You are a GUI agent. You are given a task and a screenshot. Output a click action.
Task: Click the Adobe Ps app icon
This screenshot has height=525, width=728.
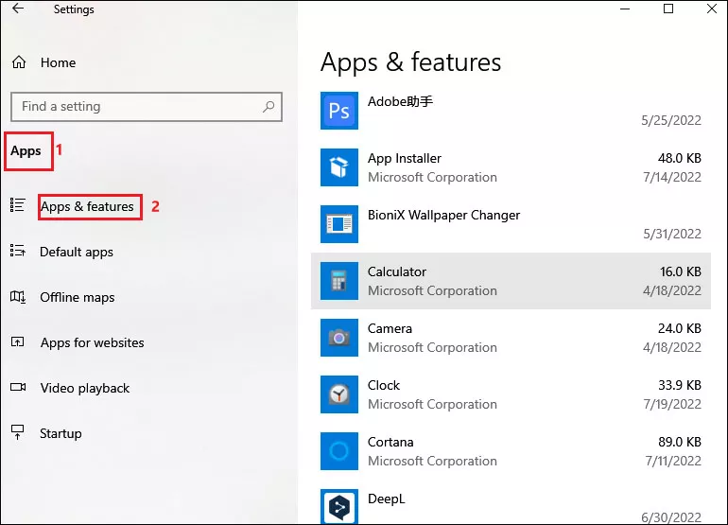point(338,111)
